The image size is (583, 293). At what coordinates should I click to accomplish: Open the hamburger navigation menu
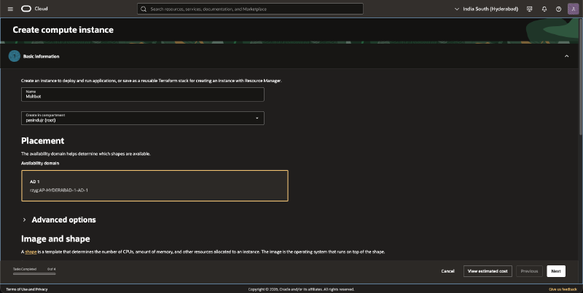click(x=10, y=9)
